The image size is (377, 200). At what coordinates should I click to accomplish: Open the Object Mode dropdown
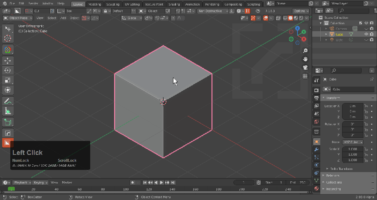click(x=18, y=18)
